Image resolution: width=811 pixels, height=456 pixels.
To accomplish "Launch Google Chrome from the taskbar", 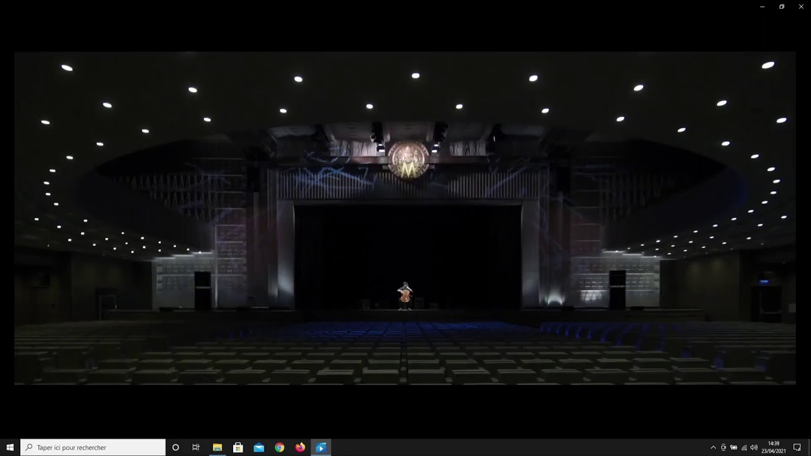I will coord(279,447).
